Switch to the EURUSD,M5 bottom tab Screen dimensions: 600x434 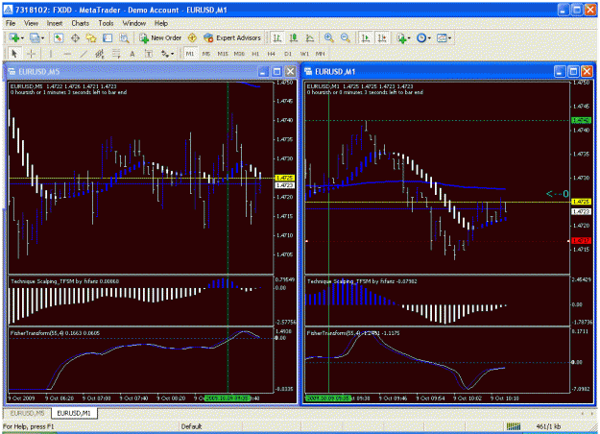[x=27, y=413]
